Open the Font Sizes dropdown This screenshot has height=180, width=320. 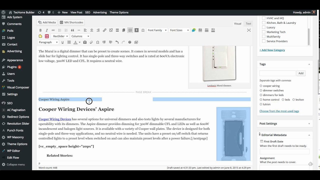[179, 30]
